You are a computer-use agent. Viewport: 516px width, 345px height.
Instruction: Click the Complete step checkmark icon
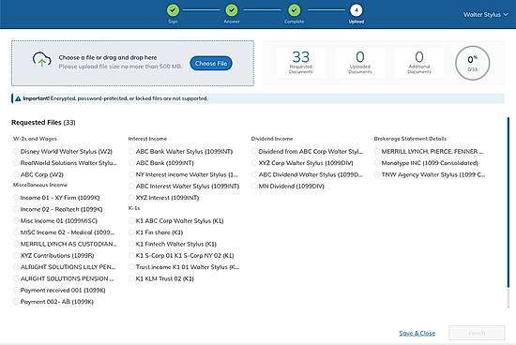point(294,10)
